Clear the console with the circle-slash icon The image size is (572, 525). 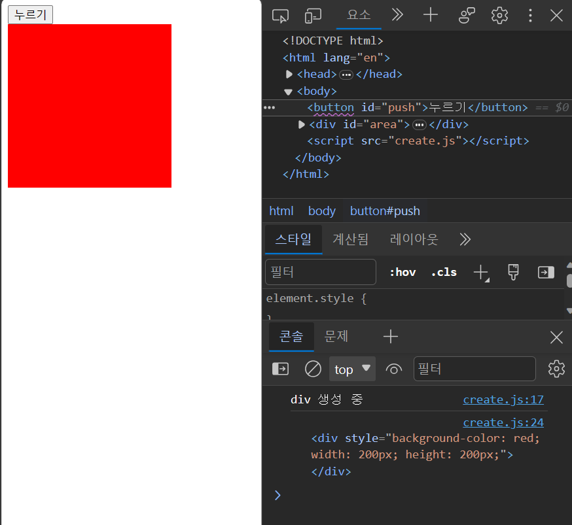pos(313,369)
